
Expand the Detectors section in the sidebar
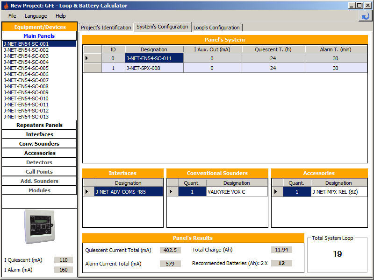39,162
